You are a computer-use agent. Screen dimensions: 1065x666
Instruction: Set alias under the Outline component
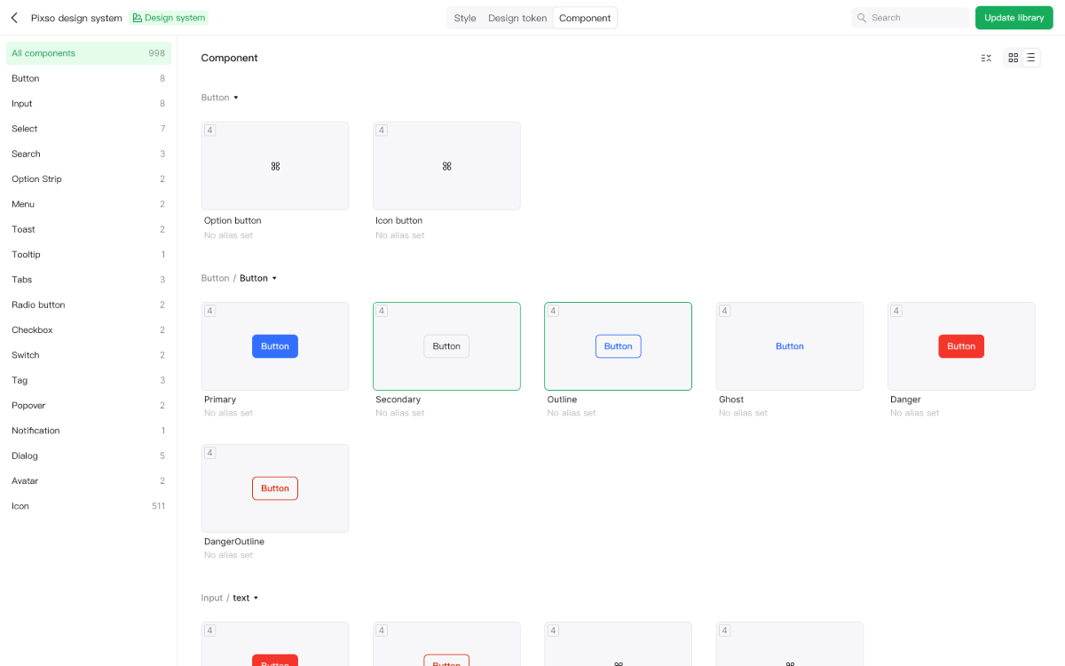pos(572,413)
